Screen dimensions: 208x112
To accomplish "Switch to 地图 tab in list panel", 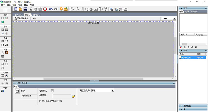I will click(187, 11).
